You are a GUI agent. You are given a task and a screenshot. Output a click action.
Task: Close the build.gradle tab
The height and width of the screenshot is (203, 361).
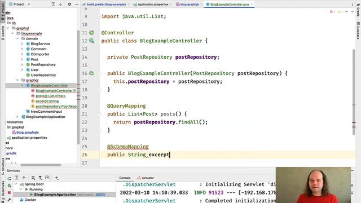coord(129,5)
